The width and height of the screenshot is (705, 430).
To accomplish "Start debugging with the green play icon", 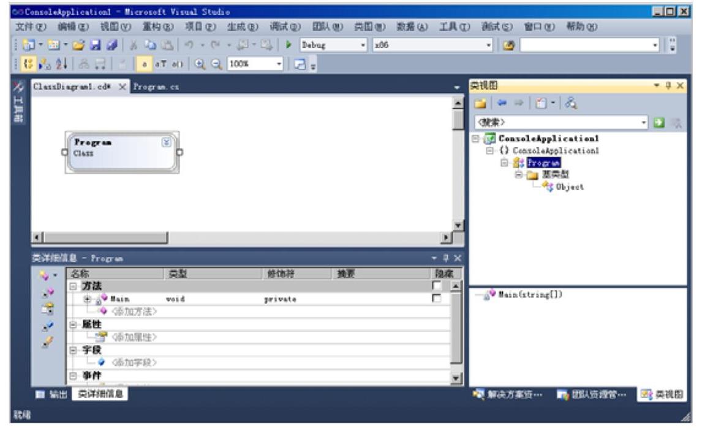I will [288, 45].
